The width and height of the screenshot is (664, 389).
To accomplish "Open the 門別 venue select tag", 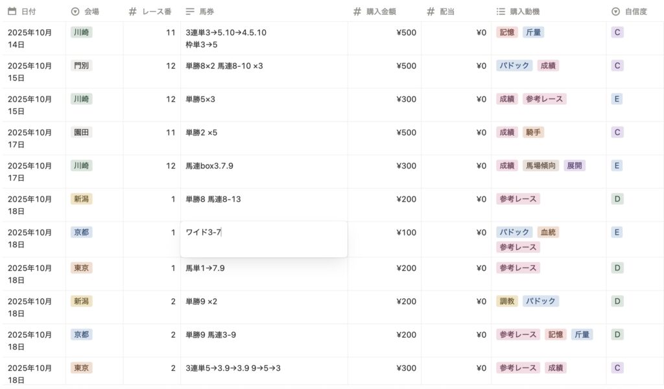I will [x=82, y=65].
